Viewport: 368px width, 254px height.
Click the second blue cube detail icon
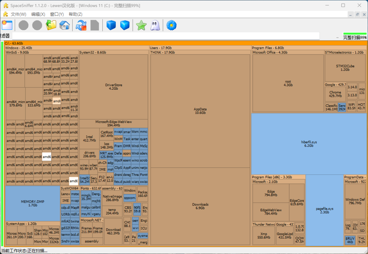coord(125,25)
